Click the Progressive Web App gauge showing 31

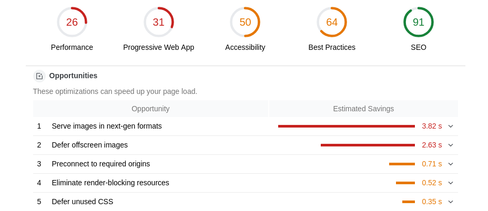(x=159, y=22)
